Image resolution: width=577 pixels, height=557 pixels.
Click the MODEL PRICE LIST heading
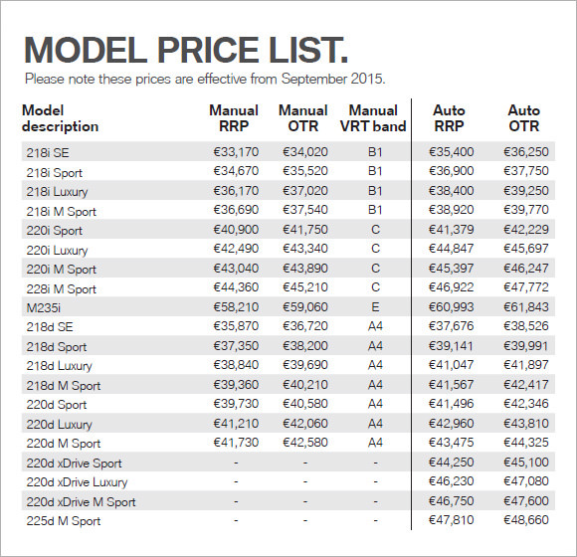[x=186, y=50]
